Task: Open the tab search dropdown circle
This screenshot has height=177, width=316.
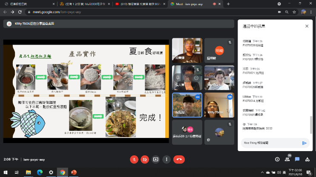Action: [x=279, y=4]
